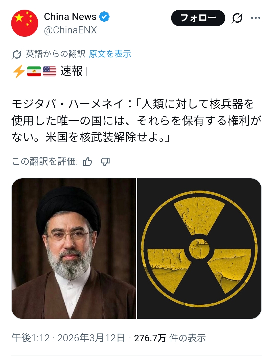Click the 午後1:12 · 2026年3月12日 timestamp
Image resolution: width=273 pixels, height=356 pixels.
coord(68,338)
